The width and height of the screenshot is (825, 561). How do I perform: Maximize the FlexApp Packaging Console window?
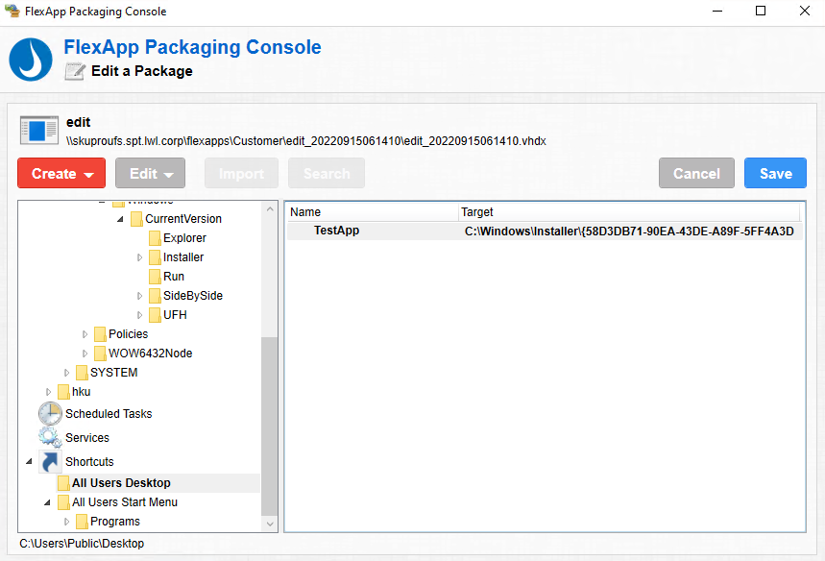coord(761,12)
